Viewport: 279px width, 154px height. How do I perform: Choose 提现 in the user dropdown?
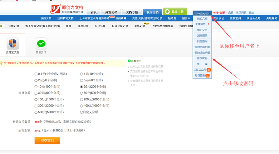[202, 64]
